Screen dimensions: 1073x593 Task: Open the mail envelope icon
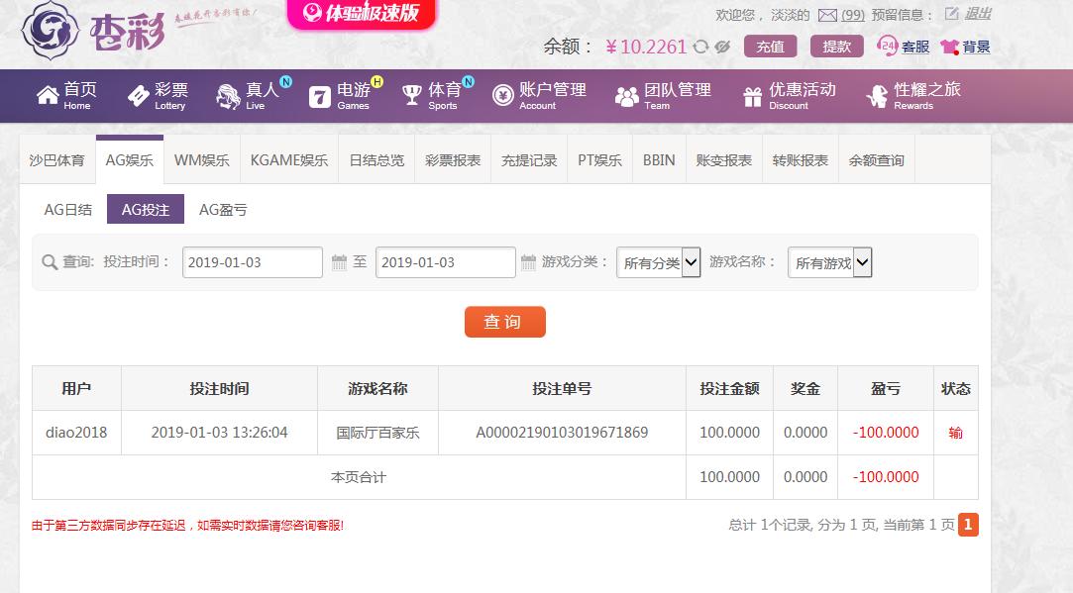click(827, 15)
